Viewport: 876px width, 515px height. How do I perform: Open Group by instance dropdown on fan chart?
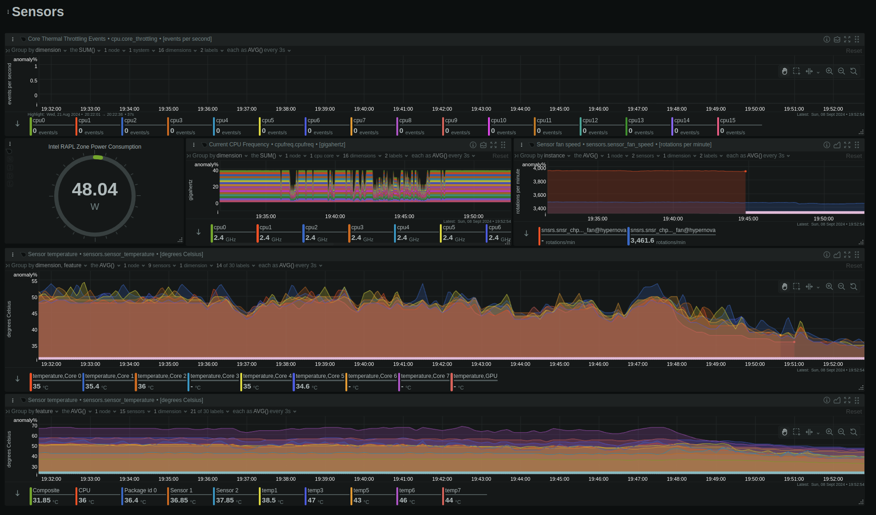pos(545,156)
